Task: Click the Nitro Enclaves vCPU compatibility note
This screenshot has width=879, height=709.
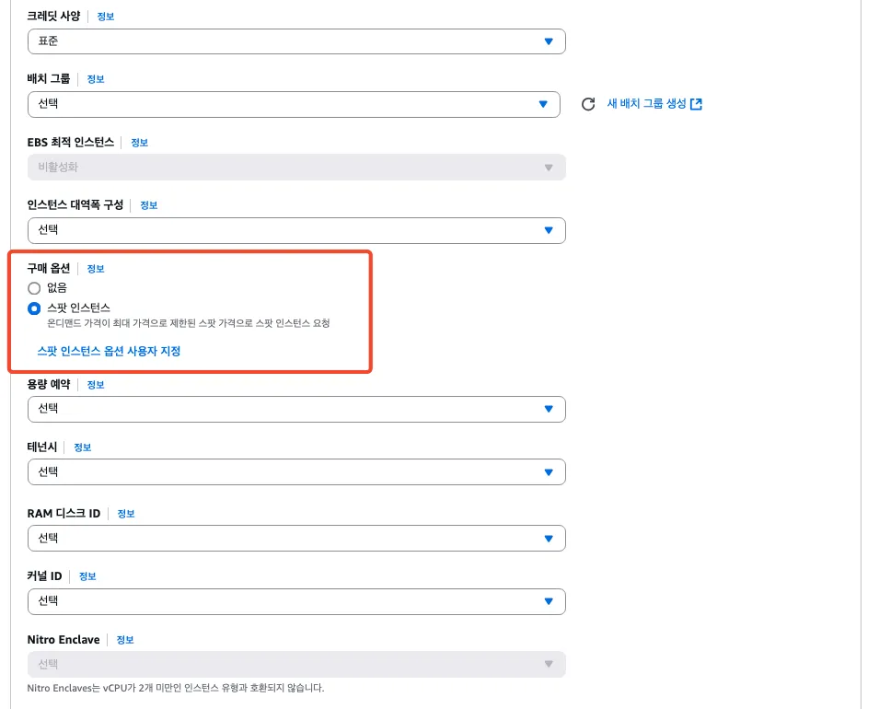Action: pos(176,688)
